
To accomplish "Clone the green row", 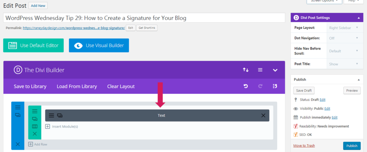I will click(x=35, y=119).
